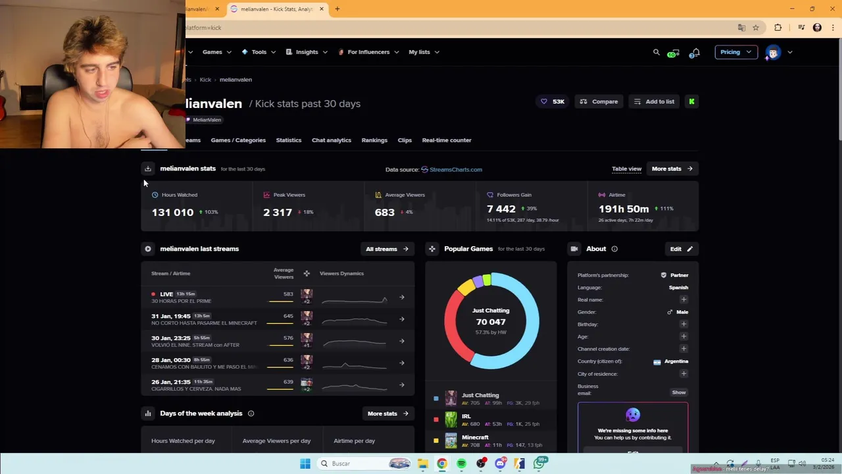Viewport: 842px width, 474px height.
Task: Add Real name with plus icon
Action: [683, 300]
